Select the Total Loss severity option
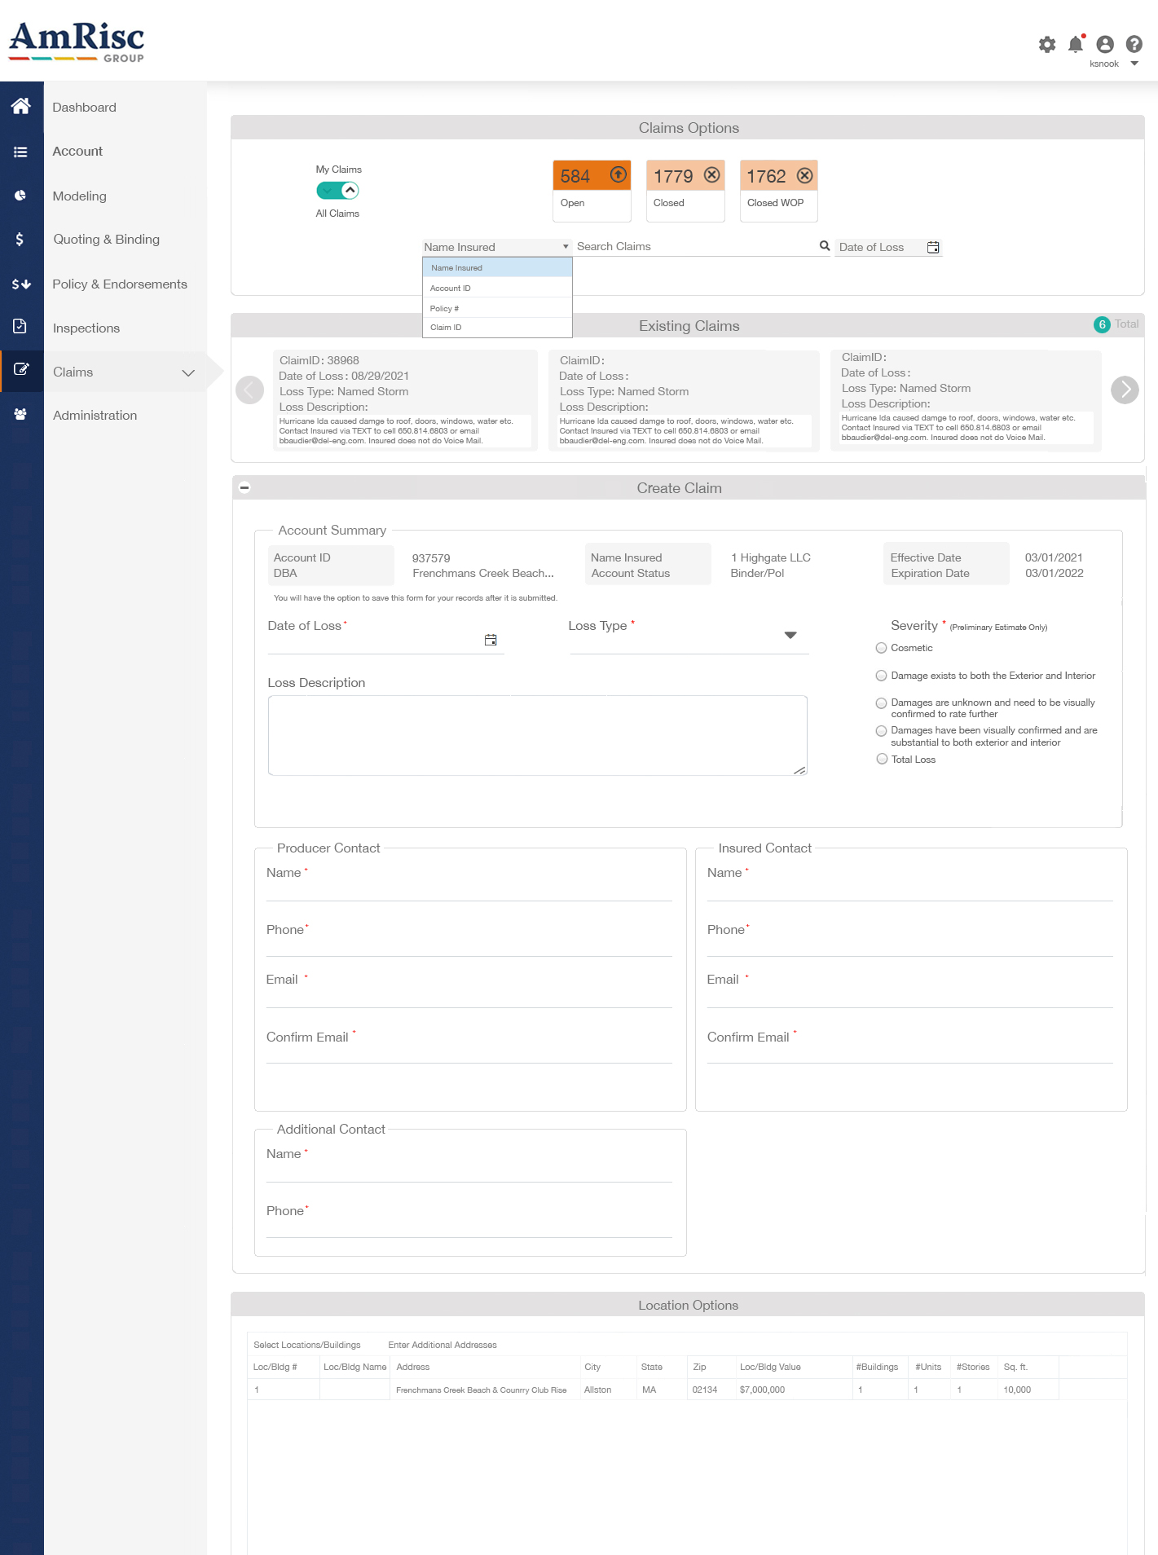This screenshot has width=1158, height=1555. point(881,759)
